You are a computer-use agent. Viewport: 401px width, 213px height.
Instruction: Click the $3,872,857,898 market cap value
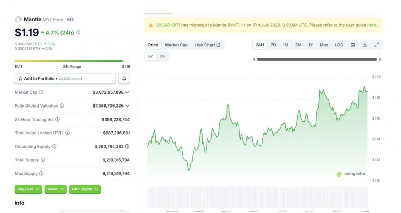(x=108, y=92)
